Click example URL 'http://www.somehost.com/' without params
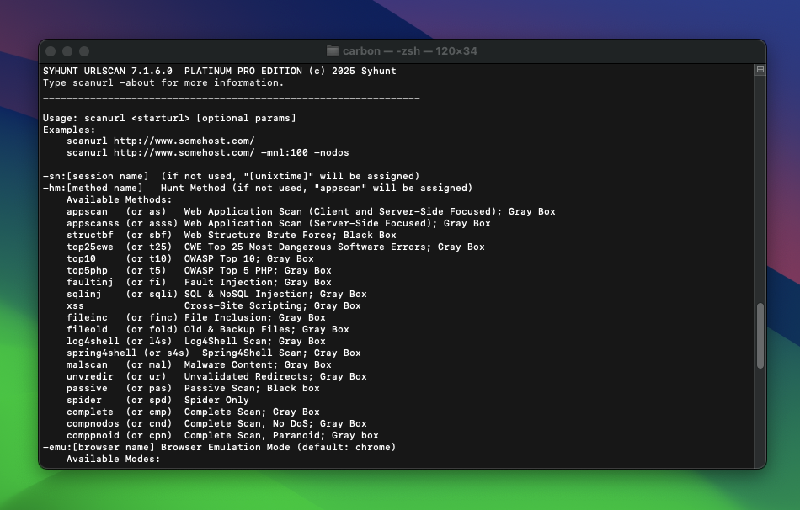The width and height of the screenshot is (800, 510). click(x=184, y=141)
